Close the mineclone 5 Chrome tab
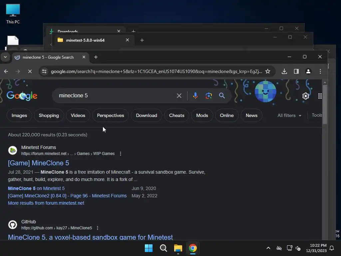Screen dimensions: 341x256 coord(84,57)
